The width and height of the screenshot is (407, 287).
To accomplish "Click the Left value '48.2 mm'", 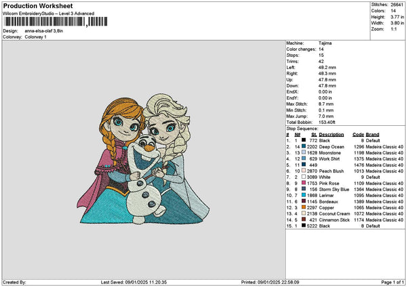I will [x=327, y=67].
